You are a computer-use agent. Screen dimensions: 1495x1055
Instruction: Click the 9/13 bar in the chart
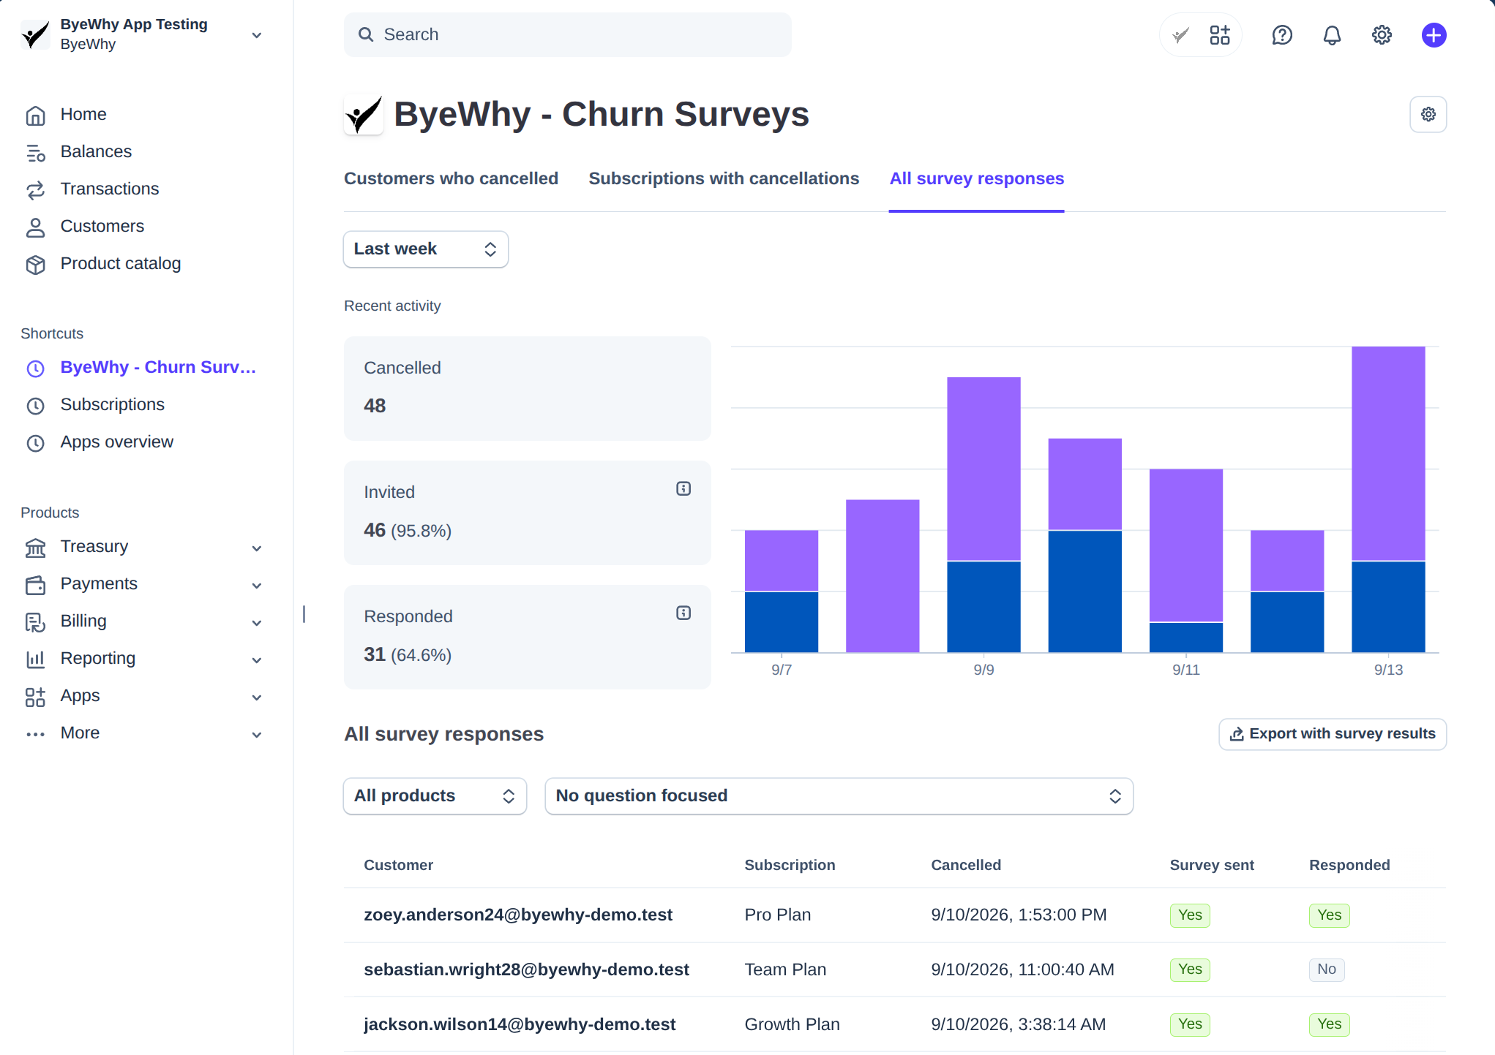(1387, 499)
